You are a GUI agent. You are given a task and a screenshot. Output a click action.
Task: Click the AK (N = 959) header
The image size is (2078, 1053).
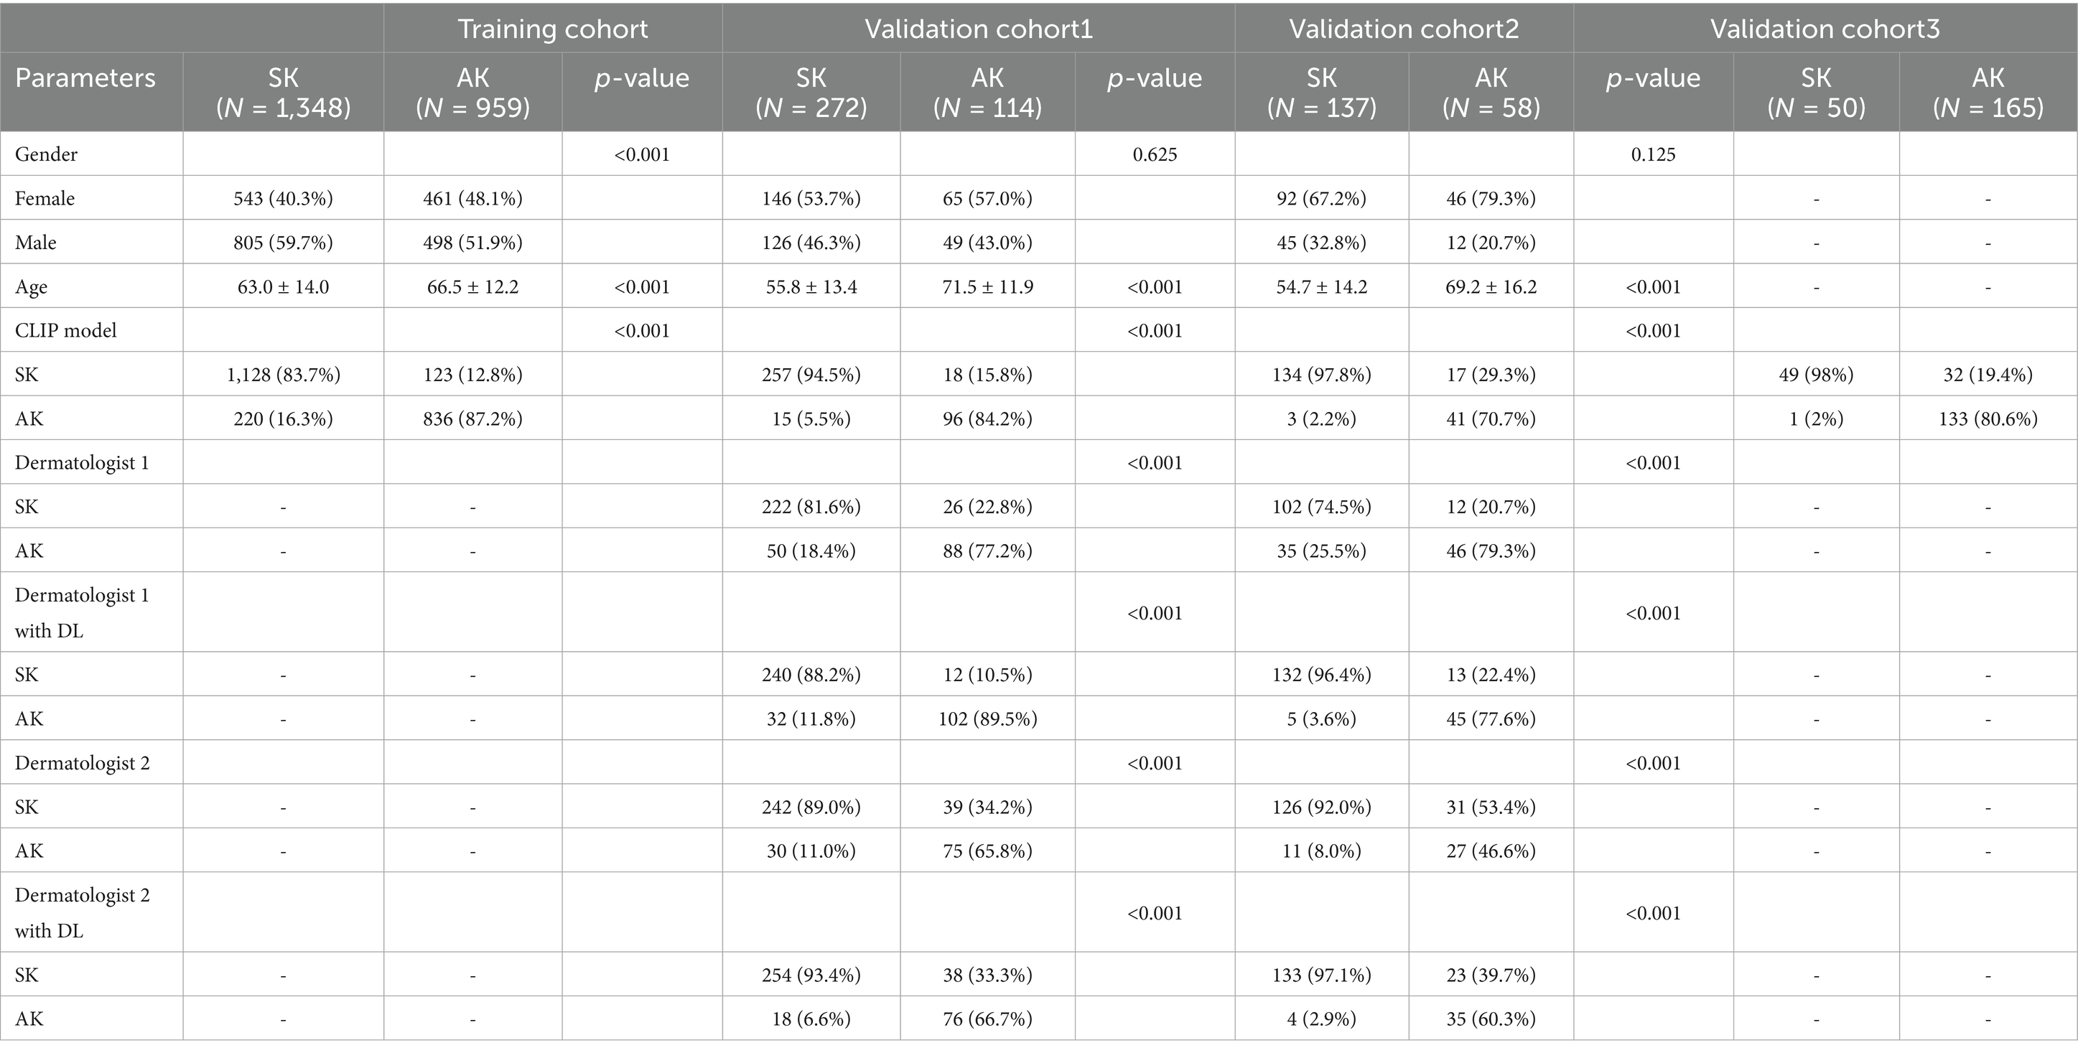[472, 92]
